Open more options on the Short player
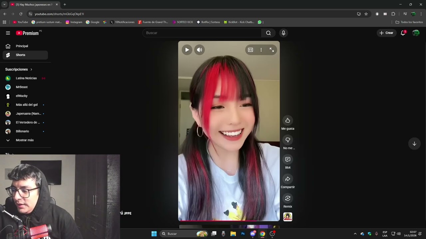The height and width of the screenshot is (239, 426). [261, 50]
